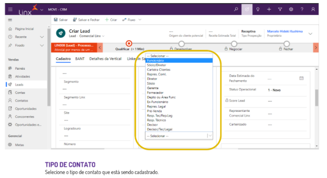Collapse process bar with left arrow

click(x=100, y=48)
